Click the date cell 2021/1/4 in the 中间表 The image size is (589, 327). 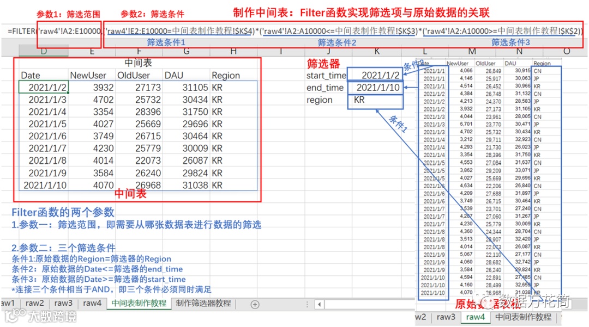[x=44, y=112]
